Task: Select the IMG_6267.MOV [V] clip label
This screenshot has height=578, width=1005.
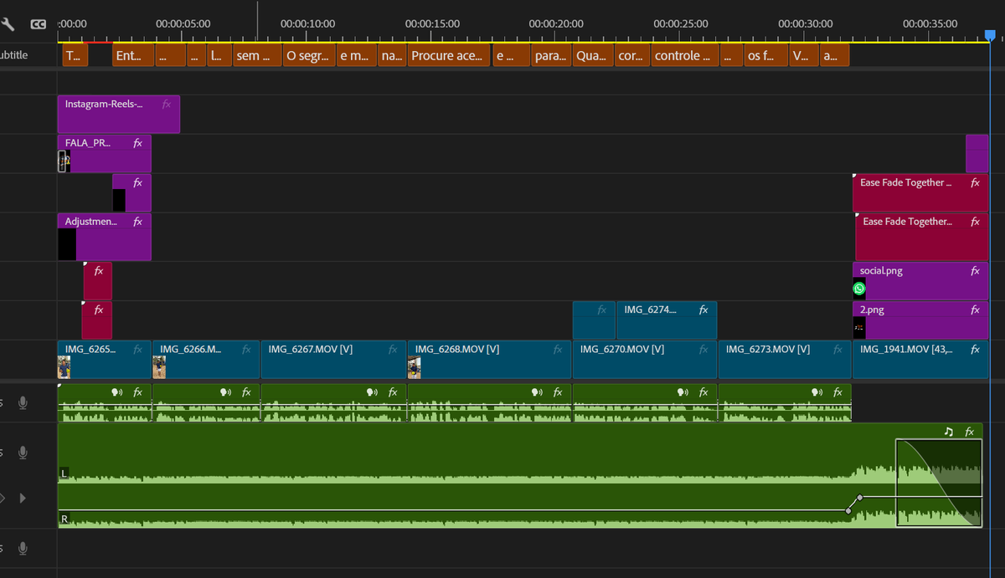Action: click(310, 350)
